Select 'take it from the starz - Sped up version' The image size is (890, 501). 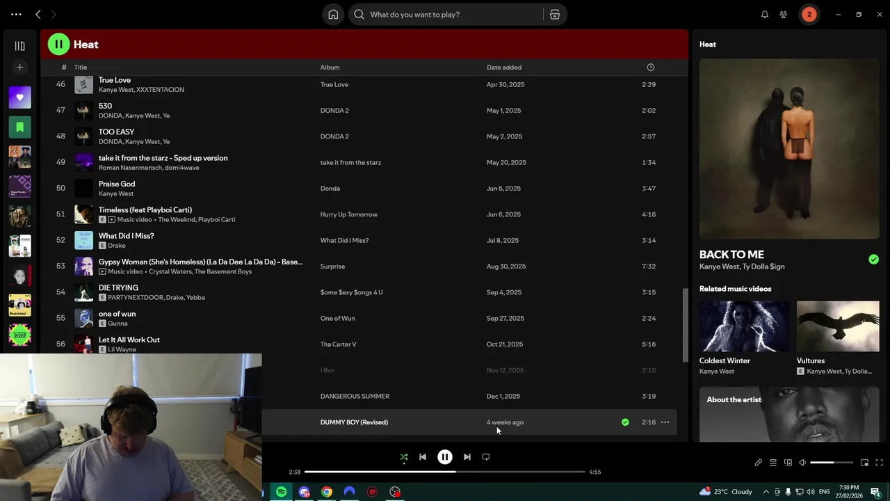tap(163, 158)
